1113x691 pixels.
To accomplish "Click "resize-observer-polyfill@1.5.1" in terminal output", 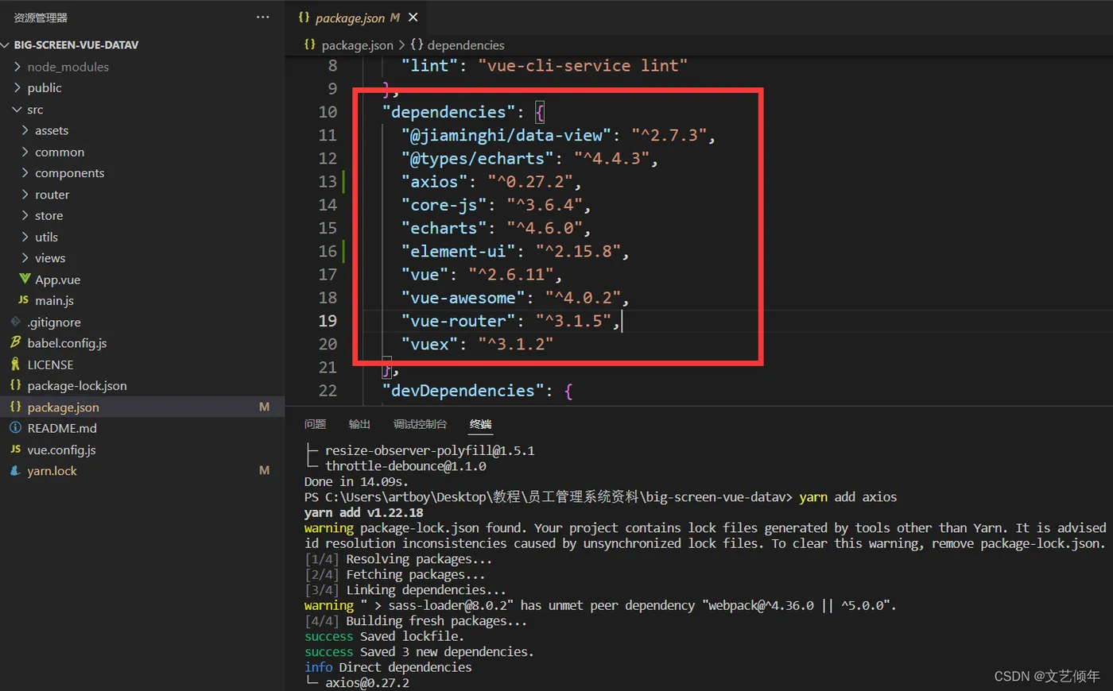I will coord(430,450).
